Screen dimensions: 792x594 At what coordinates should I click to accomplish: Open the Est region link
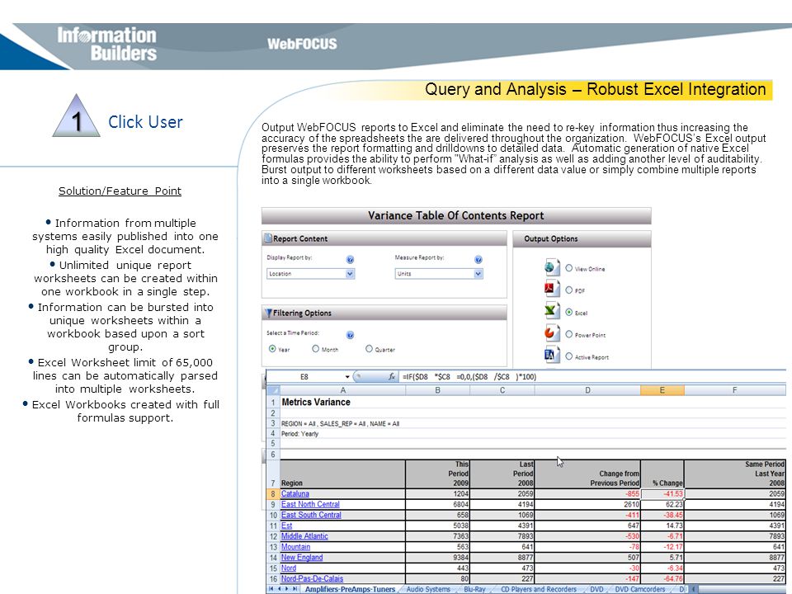click(286, 526)
